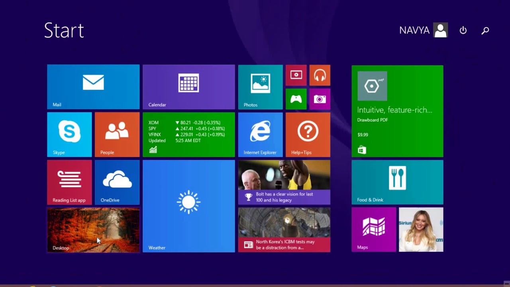Click the user avatar picture
The image size is (510, 287).
tap(440, 30)
